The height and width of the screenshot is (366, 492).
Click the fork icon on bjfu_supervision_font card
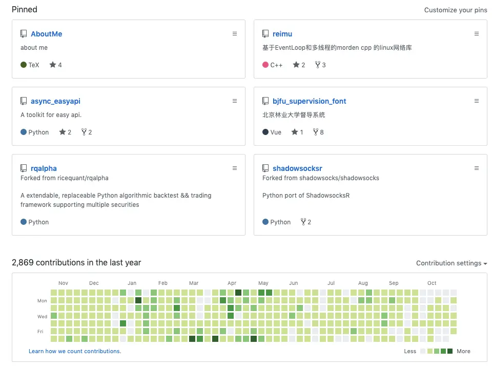pos(315,132)
